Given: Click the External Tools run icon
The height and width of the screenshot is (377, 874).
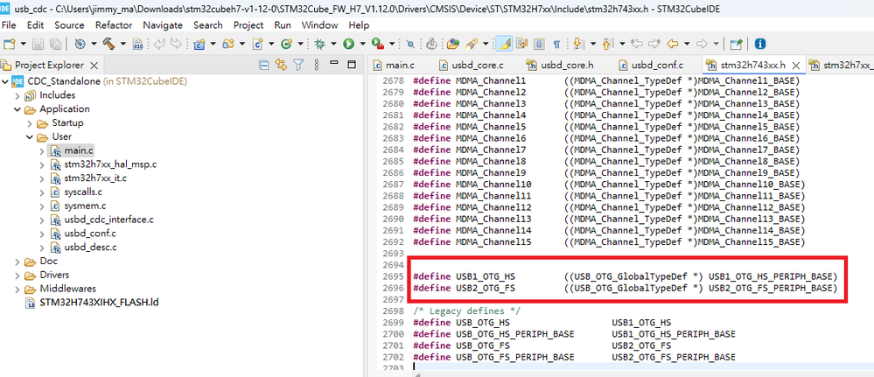Looking at the screenshot, I should (378, 44).
